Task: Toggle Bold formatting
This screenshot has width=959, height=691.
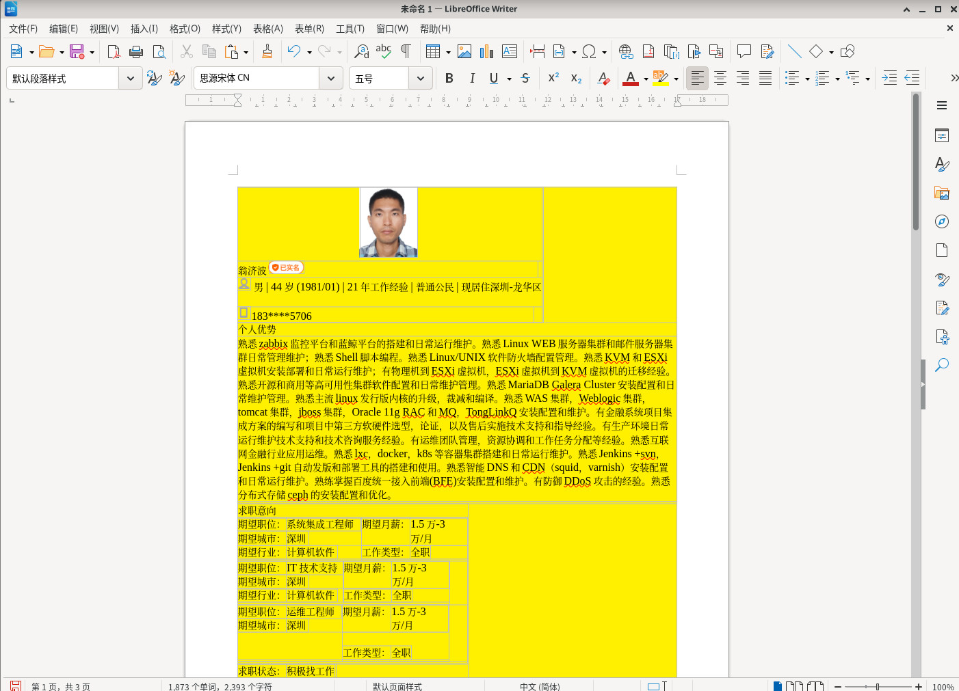Action: [449, 79]
